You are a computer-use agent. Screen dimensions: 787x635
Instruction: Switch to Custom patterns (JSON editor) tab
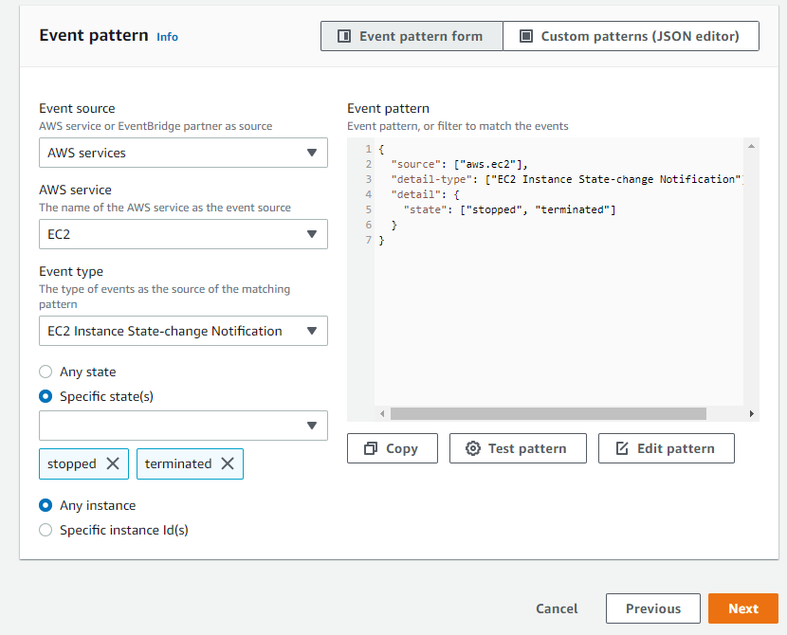(x=631, y=36)
